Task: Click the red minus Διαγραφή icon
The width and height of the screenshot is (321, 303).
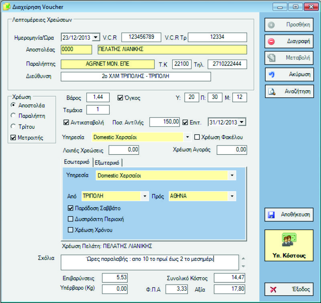Action: click(271, 41)
